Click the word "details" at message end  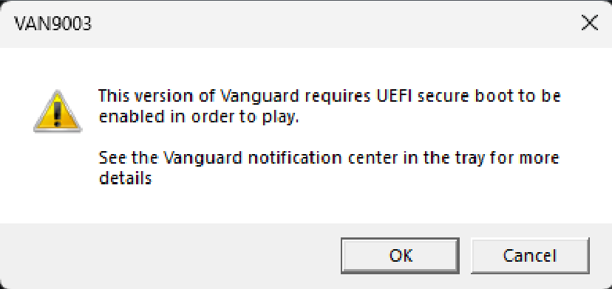click(125, 178)
